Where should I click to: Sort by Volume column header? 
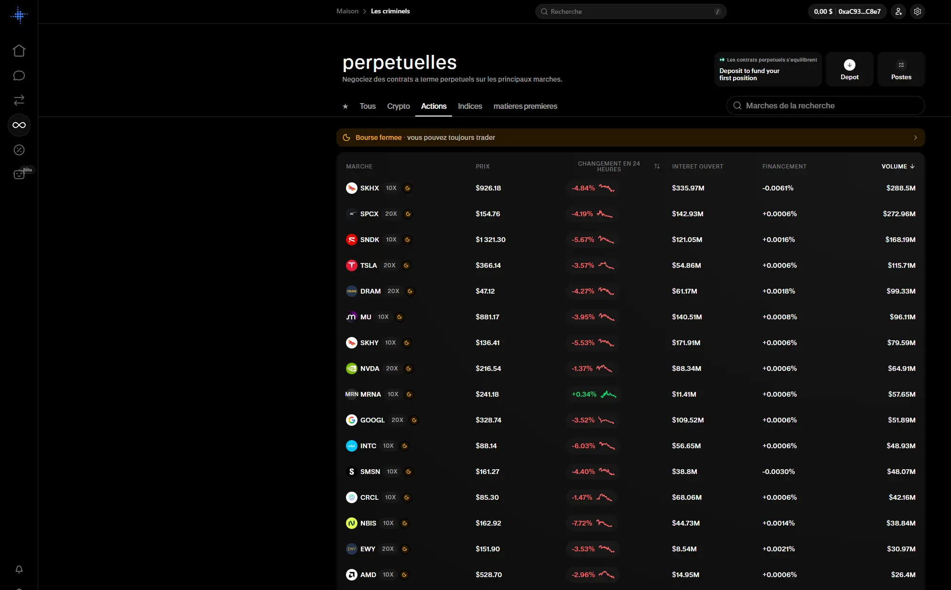click(898, 166)
